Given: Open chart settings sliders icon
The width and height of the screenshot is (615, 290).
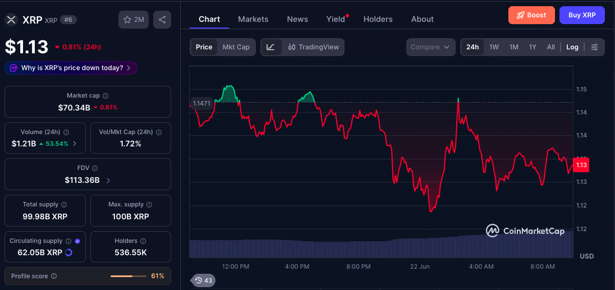Looking at the screenshot, I should coord(595,47).
